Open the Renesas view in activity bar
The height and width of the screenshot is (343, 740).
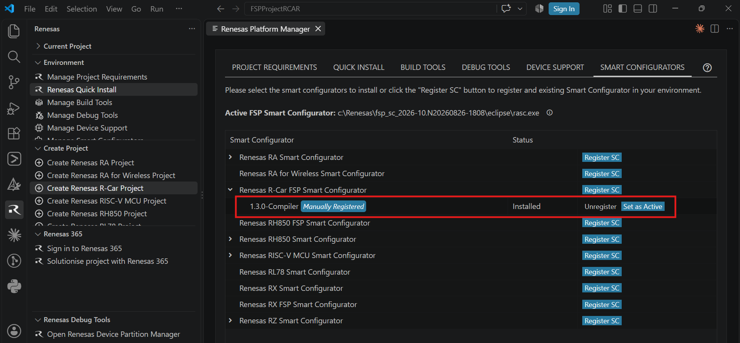(14, 210)
